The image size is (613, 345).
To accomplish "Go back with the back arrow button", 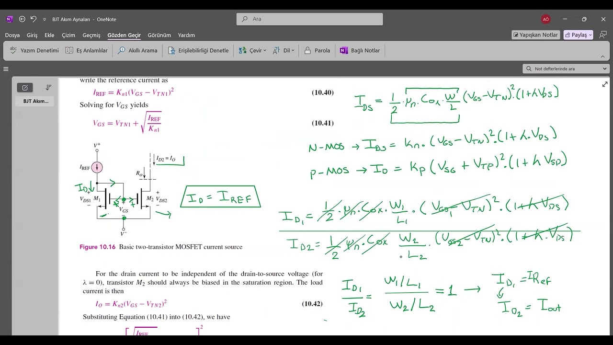I will (x=22, y=19).
